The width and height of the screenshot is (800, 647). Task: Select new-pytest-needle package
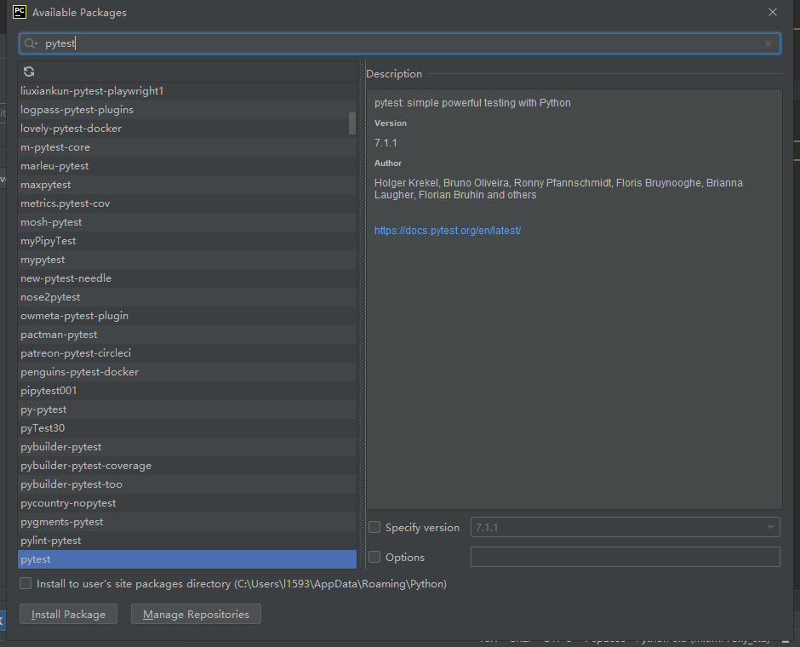[187, 278]
